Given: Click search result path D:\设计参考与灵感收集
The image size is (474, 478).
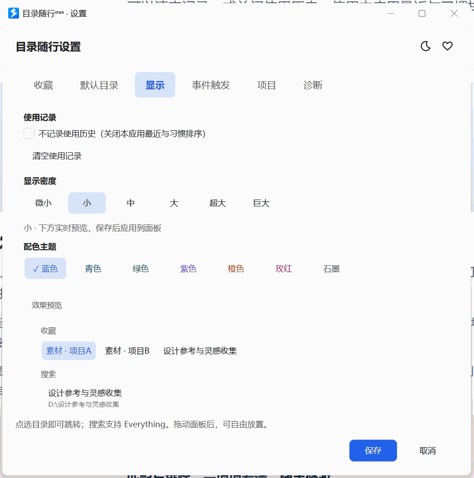Looking at the screenshot, I should click(x=84, y=405).
